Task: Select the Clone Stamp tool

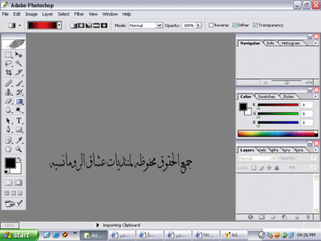Action: tap(9, 92)
